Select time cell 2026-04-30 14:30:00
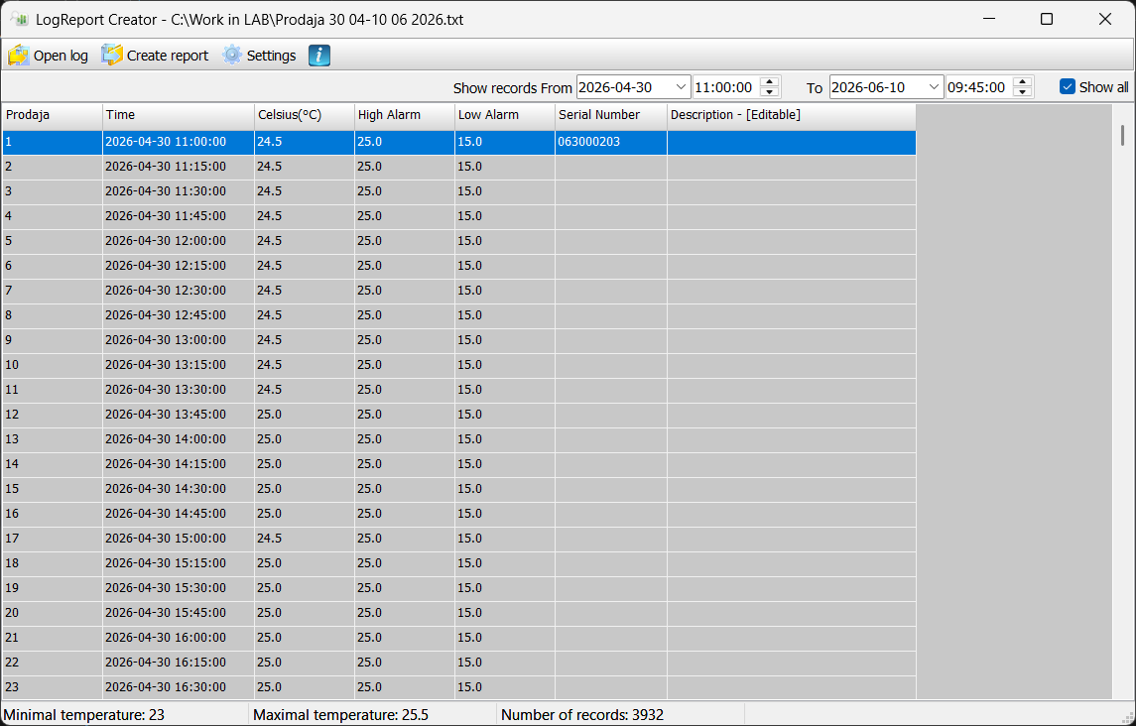The image size is (1136, 726). pyautogui.click(x=179, y=489)
